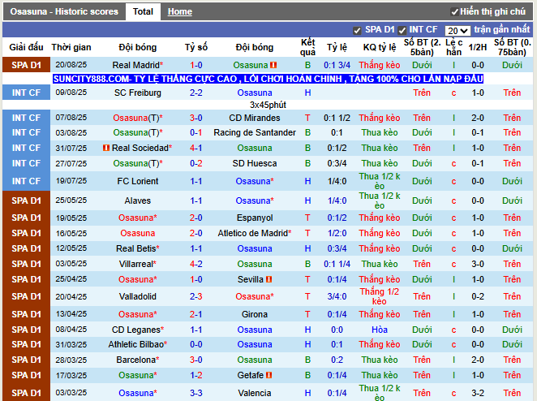Screen dimensions: 537x401
Task: Toggle the Hiển thị ghi chú checkbox
Action: click(454, 12)
